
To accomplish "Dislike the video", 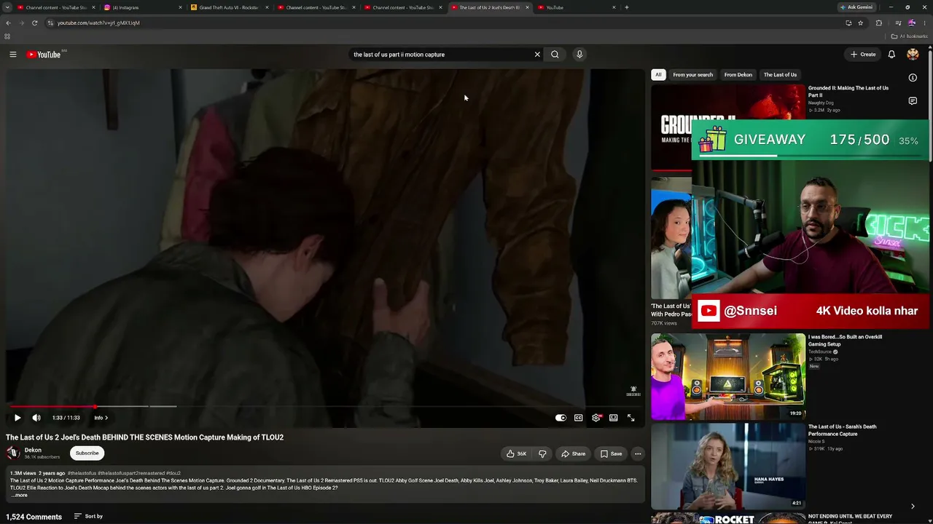I will (542, 453).
